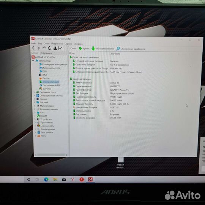Expand the Мультимедиа node
The width and height of the screenshot is (205, 205).
click(x=35, y=106)
